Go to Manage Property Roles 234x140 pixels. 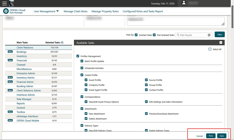(105, 11)
